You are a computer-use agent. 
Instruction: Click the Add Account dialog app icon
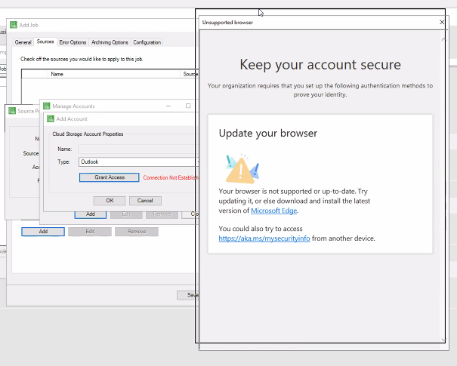[51, 118]
